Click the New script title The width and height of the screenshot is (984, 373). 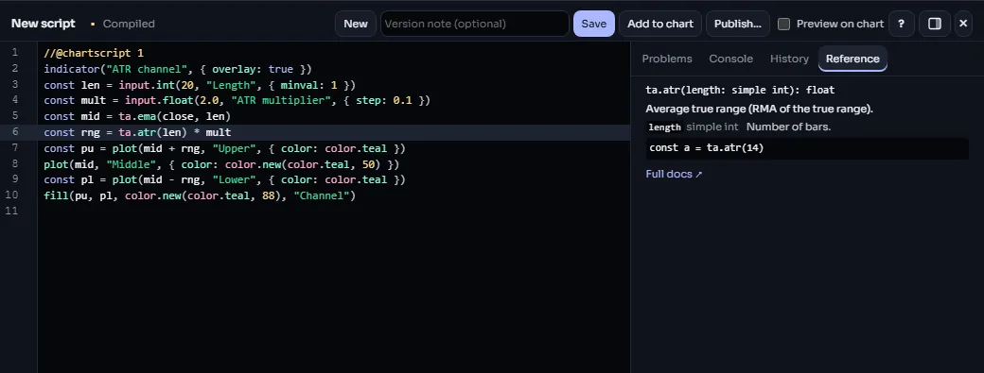coord(44,24)
